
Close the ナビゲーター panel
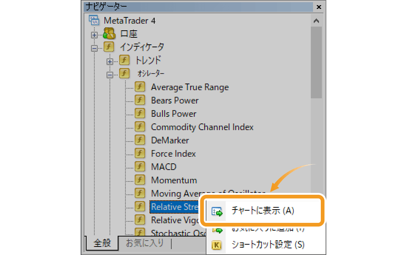pyautogui.click(x=319, y=7)
